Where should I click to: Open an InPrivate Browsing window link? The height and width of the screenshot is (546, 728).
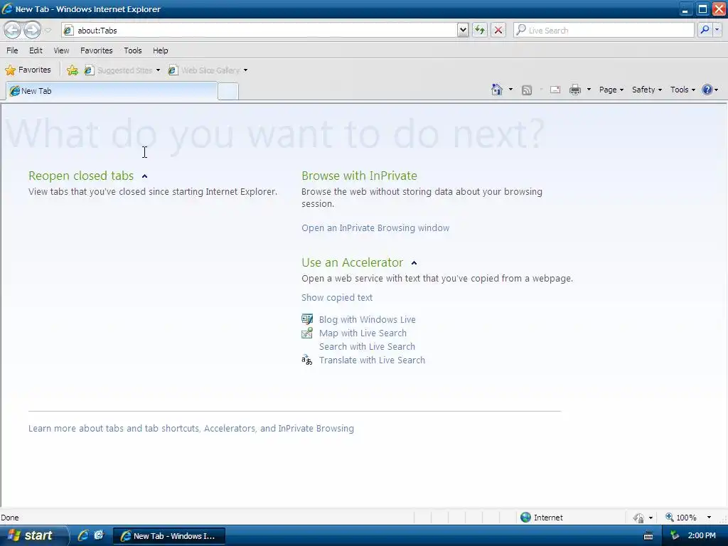(x=375, y=228)
